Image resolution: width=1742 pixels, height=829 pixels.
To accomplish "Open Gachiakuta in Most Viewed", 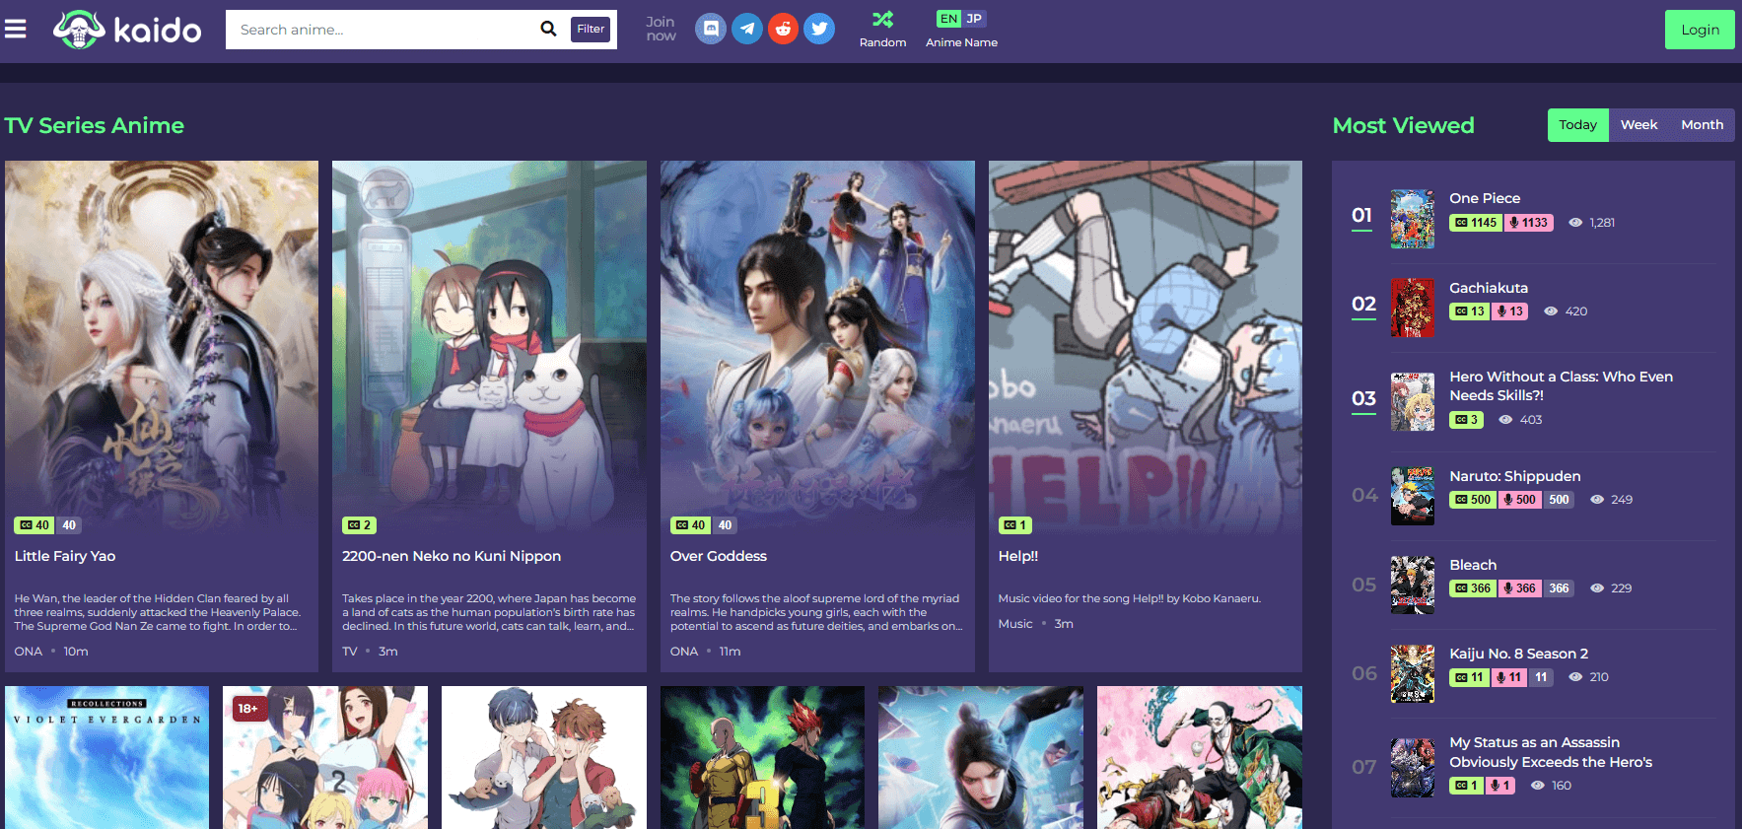I will [1489, 288].
